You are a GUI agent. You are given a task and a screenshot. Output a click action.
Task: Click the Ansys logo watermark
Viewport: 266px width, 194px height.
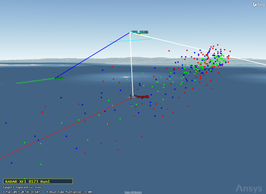249,188
